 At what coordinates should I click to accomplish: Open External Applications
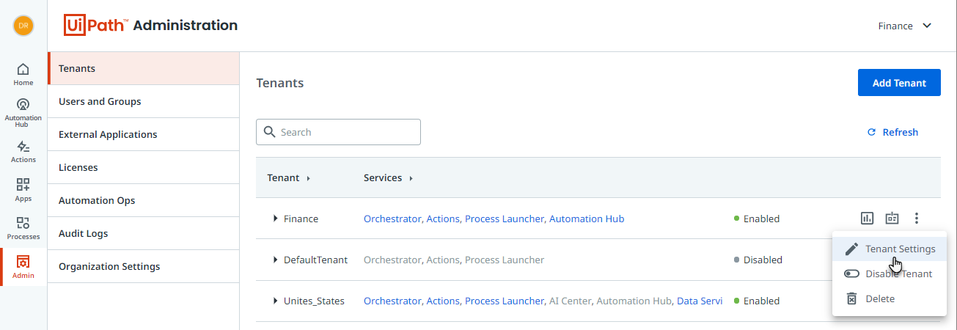(144, 134)
